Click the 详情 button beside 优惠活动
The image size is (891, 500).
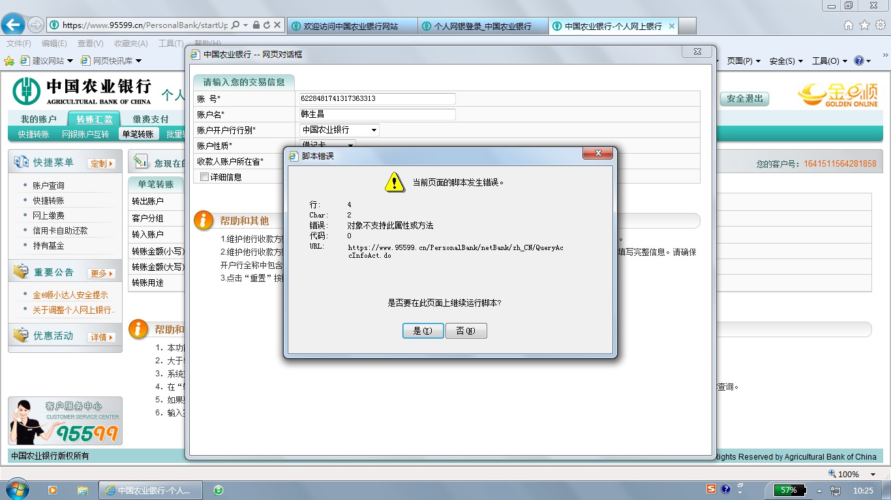(x=102, y=337)
